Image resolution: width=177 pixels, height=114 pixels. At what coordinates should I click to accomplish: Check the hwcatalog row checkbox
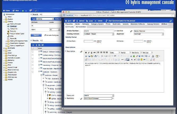point(33,65)
